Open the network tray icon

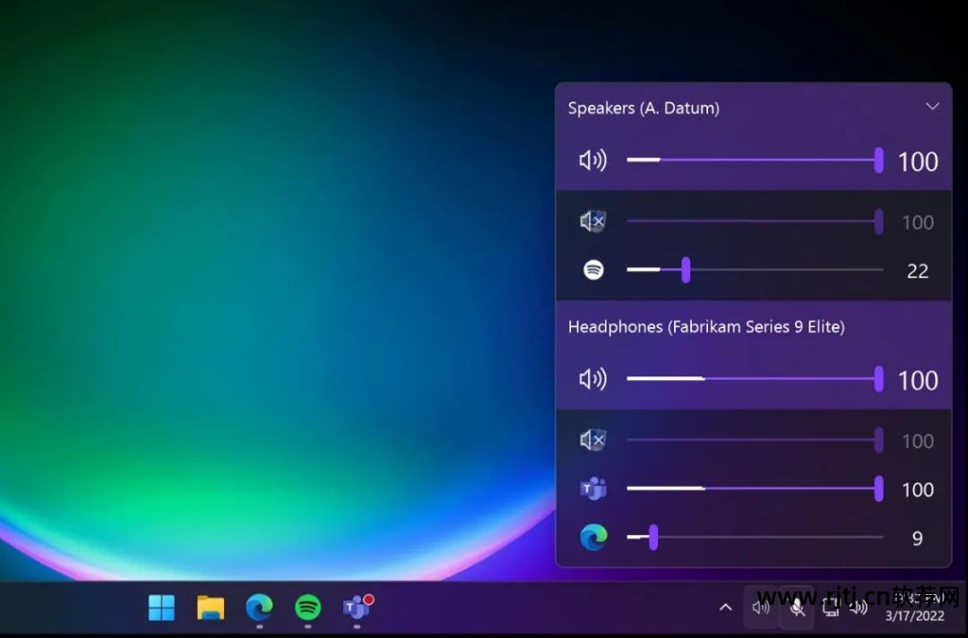tap(831, 608)
